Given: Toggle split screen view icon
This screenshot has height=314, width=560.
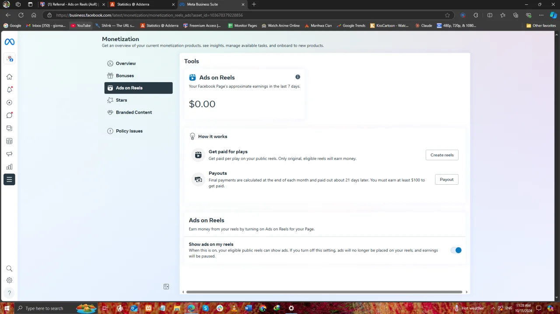Looking at the screenshot, I should point(490,15).
